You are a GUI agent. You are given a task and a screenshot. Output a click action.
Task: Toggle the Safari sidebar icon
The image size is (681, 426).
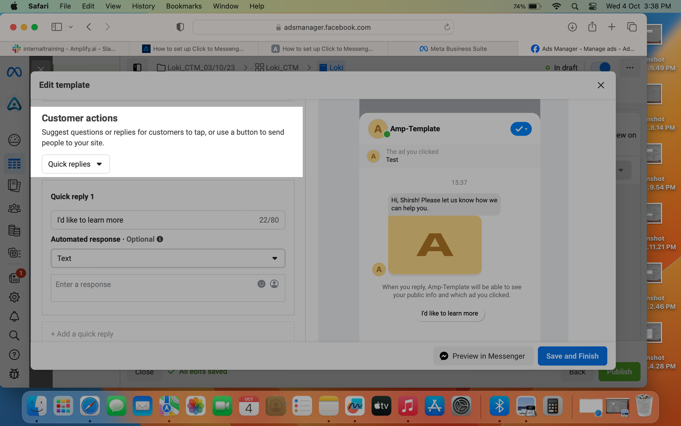click(57, 27)
